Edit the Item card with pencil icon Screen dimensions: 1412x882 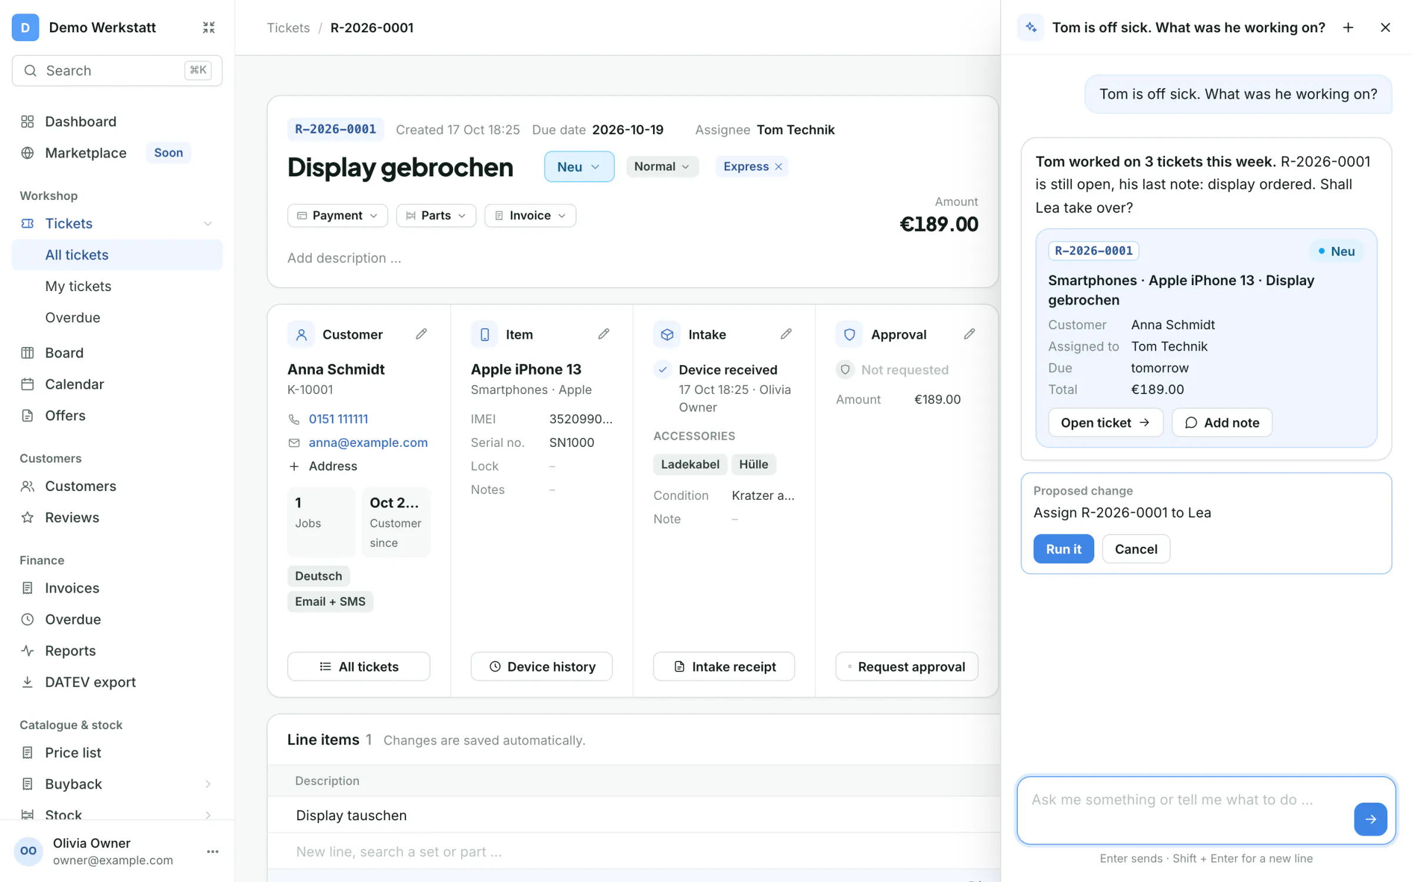pyautogui.click(x=604, y=334)
